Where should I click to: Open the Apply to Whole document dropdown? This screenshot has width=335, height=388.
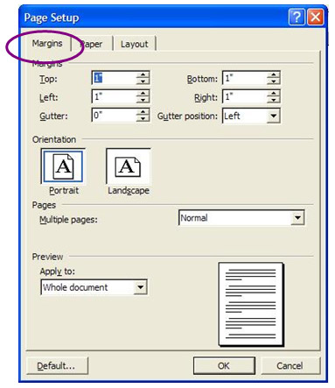(141, 287)
